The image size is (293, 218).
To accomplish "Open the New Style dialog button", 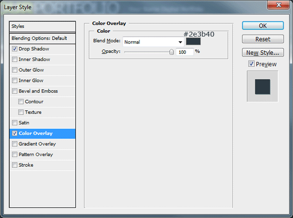I will click(263, 53).
